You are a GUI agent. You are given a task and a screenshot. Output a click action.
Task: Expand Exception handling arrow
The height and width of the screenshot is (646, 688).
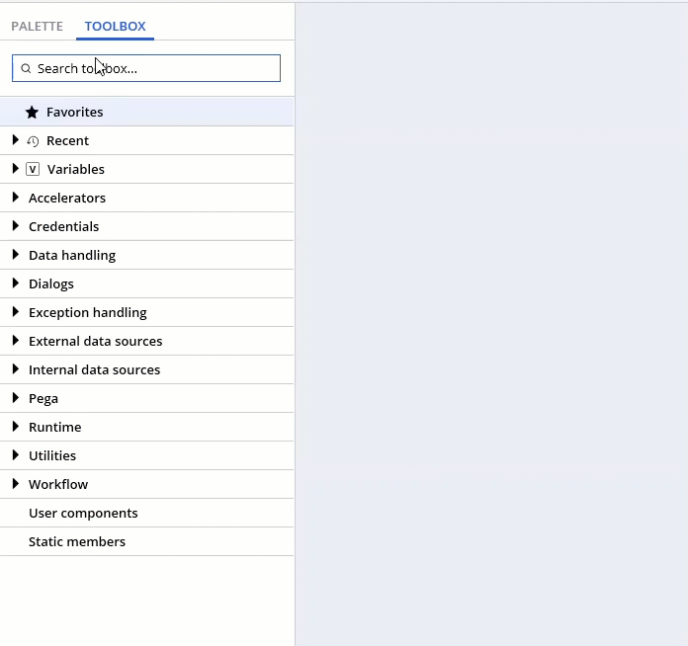pos(16,312)
